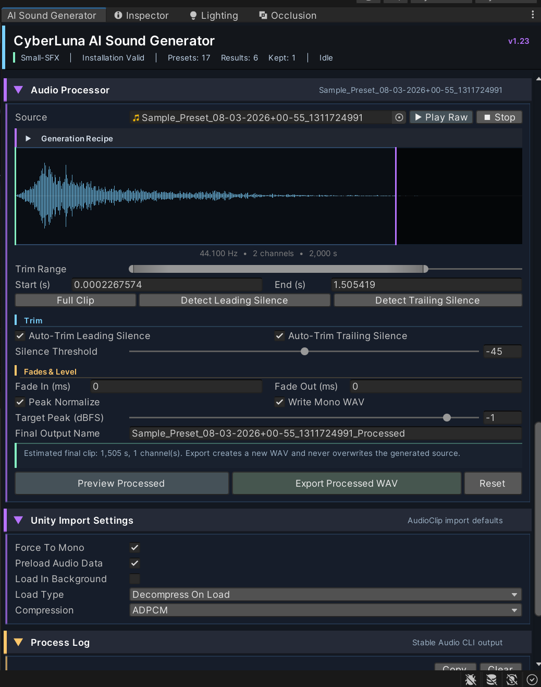Viewport: 541px width, 687px height.
Task: Click the "Presets: 17" status text
Action: pos(189,58)
